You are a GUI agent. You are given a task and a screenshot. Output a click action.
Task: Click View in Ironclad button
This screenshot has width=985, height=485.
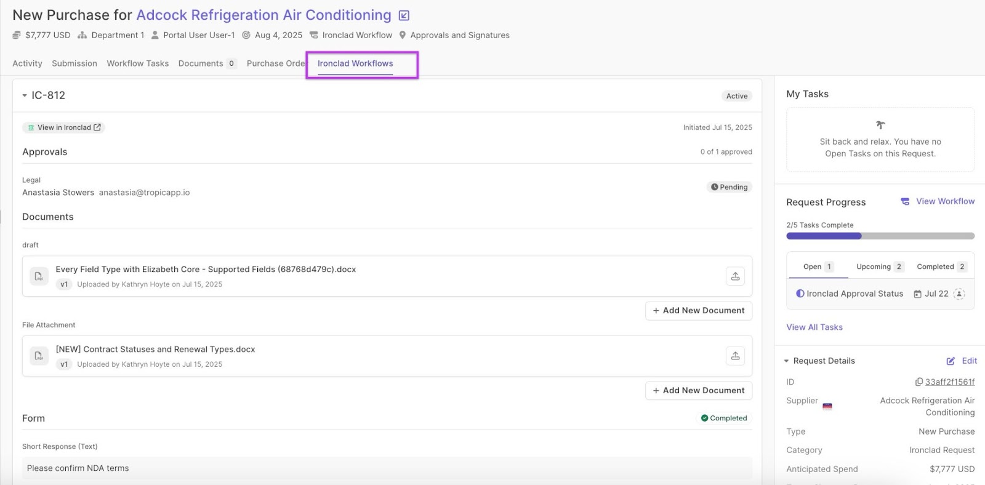64,127
